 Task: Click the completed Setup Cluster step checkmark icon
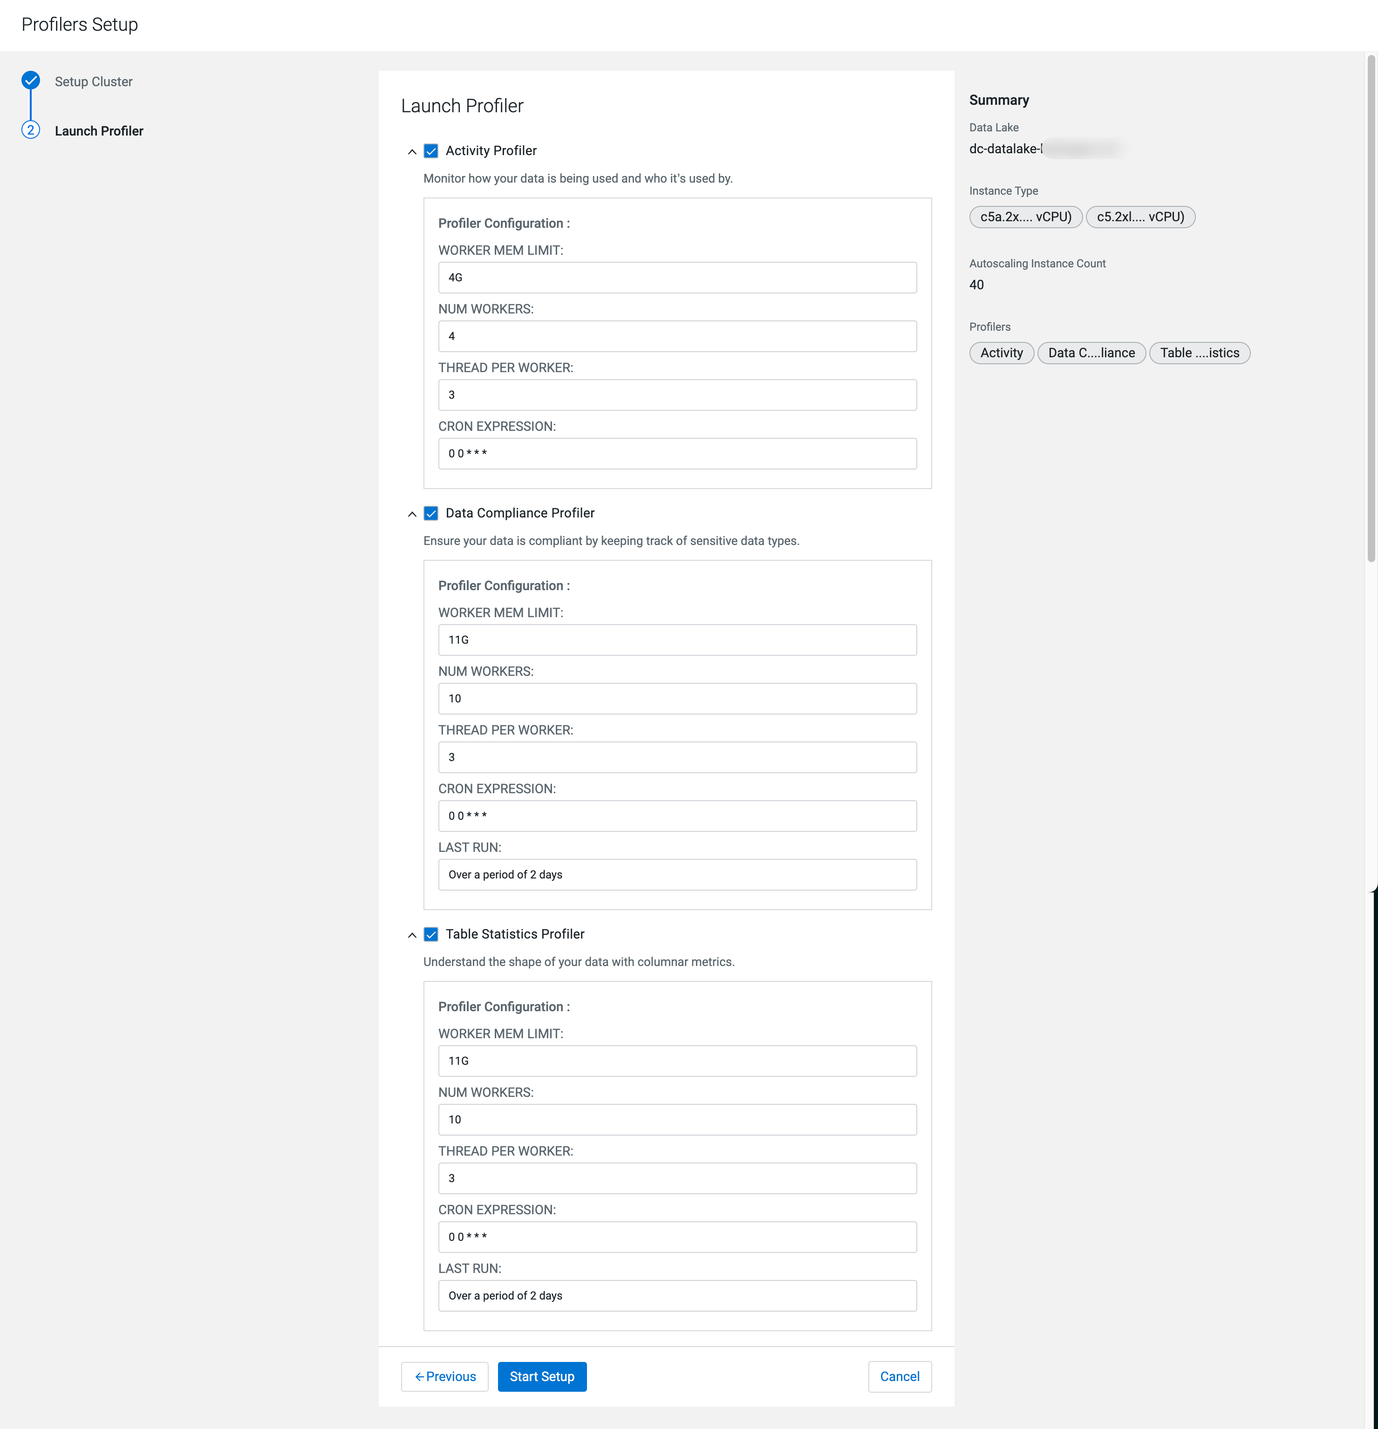pyautogui.click(x=31, y=80)
